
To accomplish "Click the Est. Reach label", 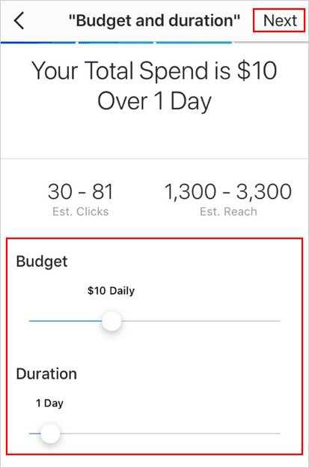I will [x=228, y=211].
